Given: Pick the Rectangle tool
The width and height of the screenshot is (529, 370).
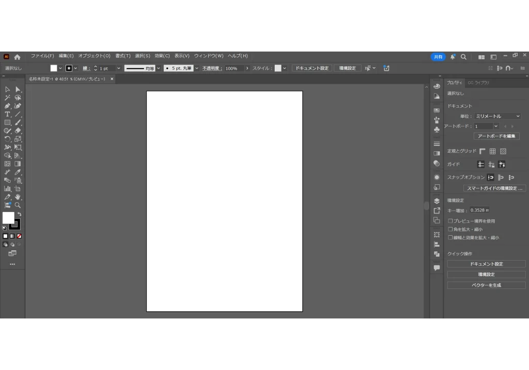Looking at the screenshot, I should point(7,122).
